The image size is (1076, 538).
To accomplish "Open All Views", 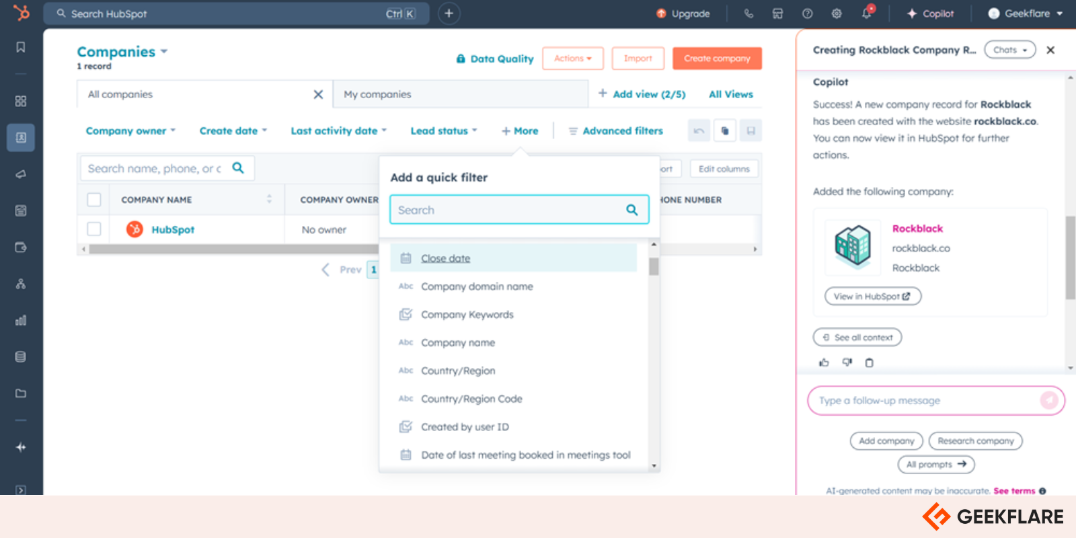I will click(731, 94).
